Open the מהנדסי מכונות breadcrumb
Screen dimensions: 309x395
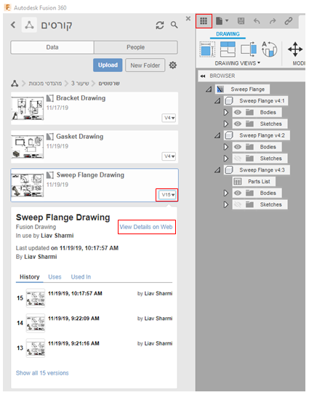click(45, 84)
